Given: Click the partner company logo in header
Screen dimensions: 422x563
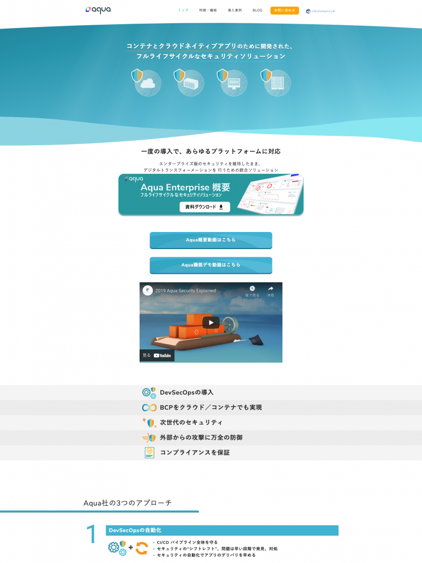Looking at the screenshot, I should (321, 11).
